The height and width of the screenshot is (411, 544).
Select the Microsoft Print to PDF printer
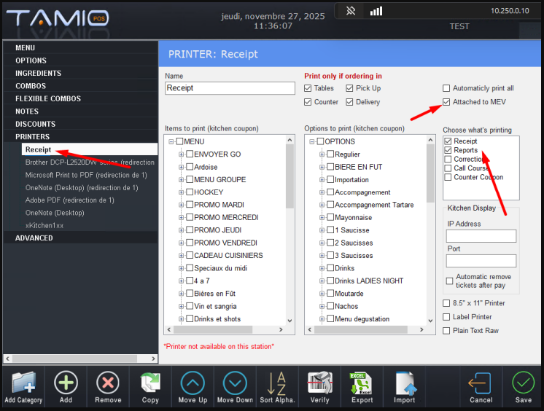click(x=86, y=175)
